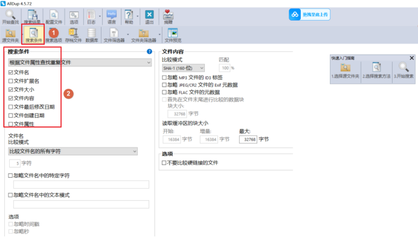Click the 增量 16384 buffer field
This screenshot has width=418, height=237.
point(209,139)
